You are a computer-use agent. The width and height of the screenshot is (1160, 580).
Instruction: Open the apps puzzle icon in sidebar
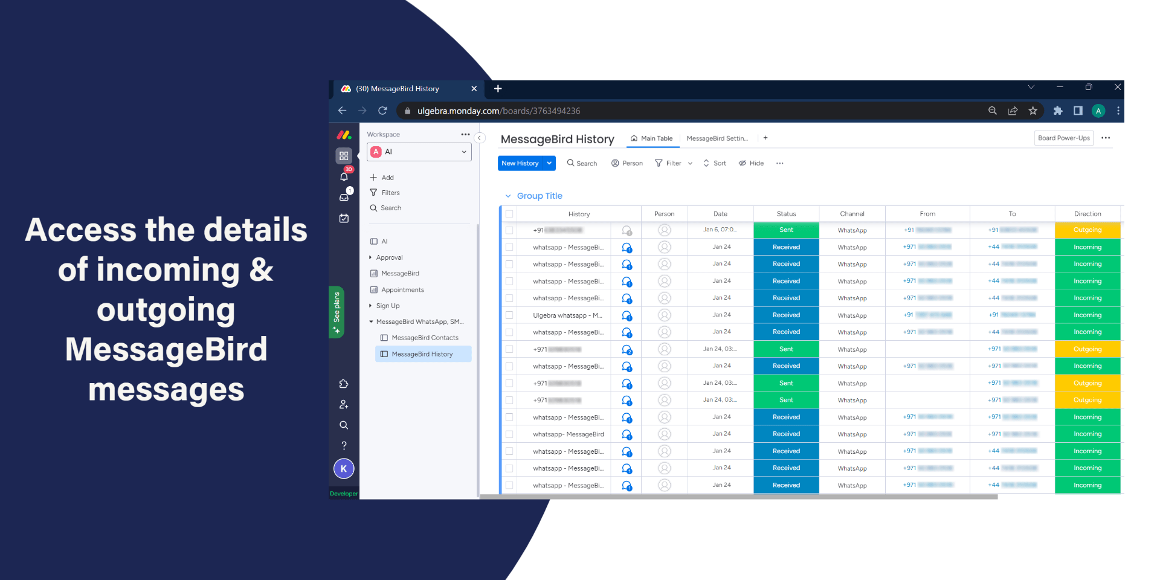344,384
